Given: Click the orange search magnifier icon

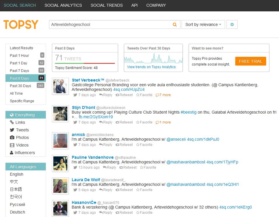Looking at the screenshot, I should pos(175,24).
